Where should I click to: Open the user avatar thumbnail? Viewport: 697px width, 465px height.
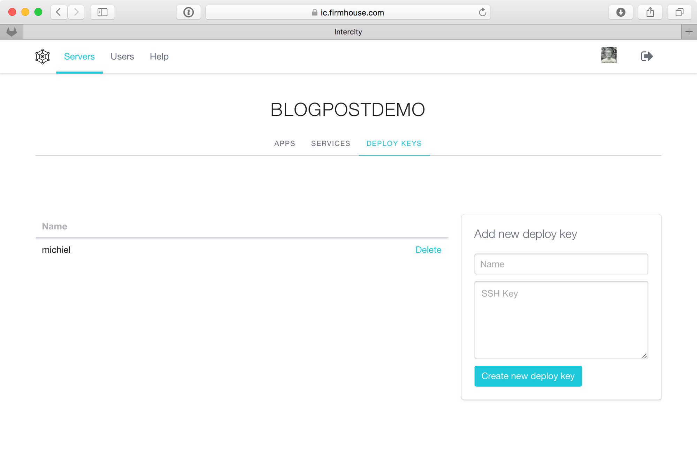(x=609, y=55)
